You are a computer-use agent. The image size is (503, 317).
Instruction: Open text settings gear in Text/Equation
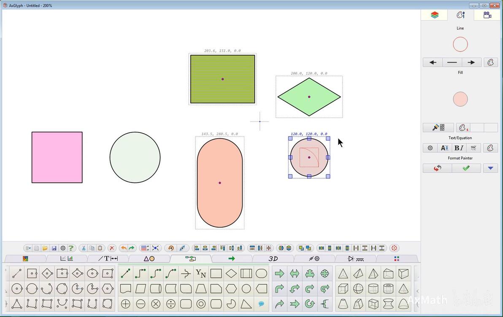click(430, 148)
